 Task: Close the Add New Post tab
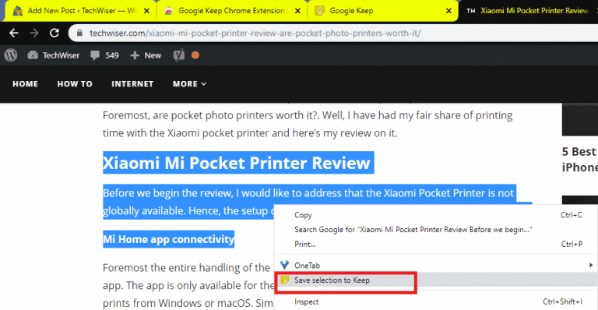(x=146, y=11)
